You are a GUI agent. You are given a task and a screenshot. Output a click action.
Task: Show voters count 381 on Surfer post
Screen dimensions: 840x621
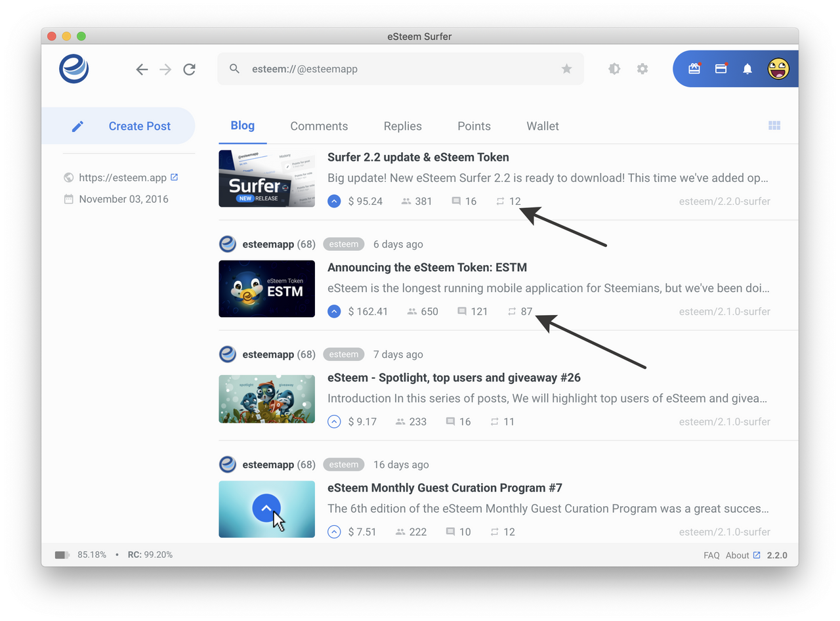coord(416,201)
